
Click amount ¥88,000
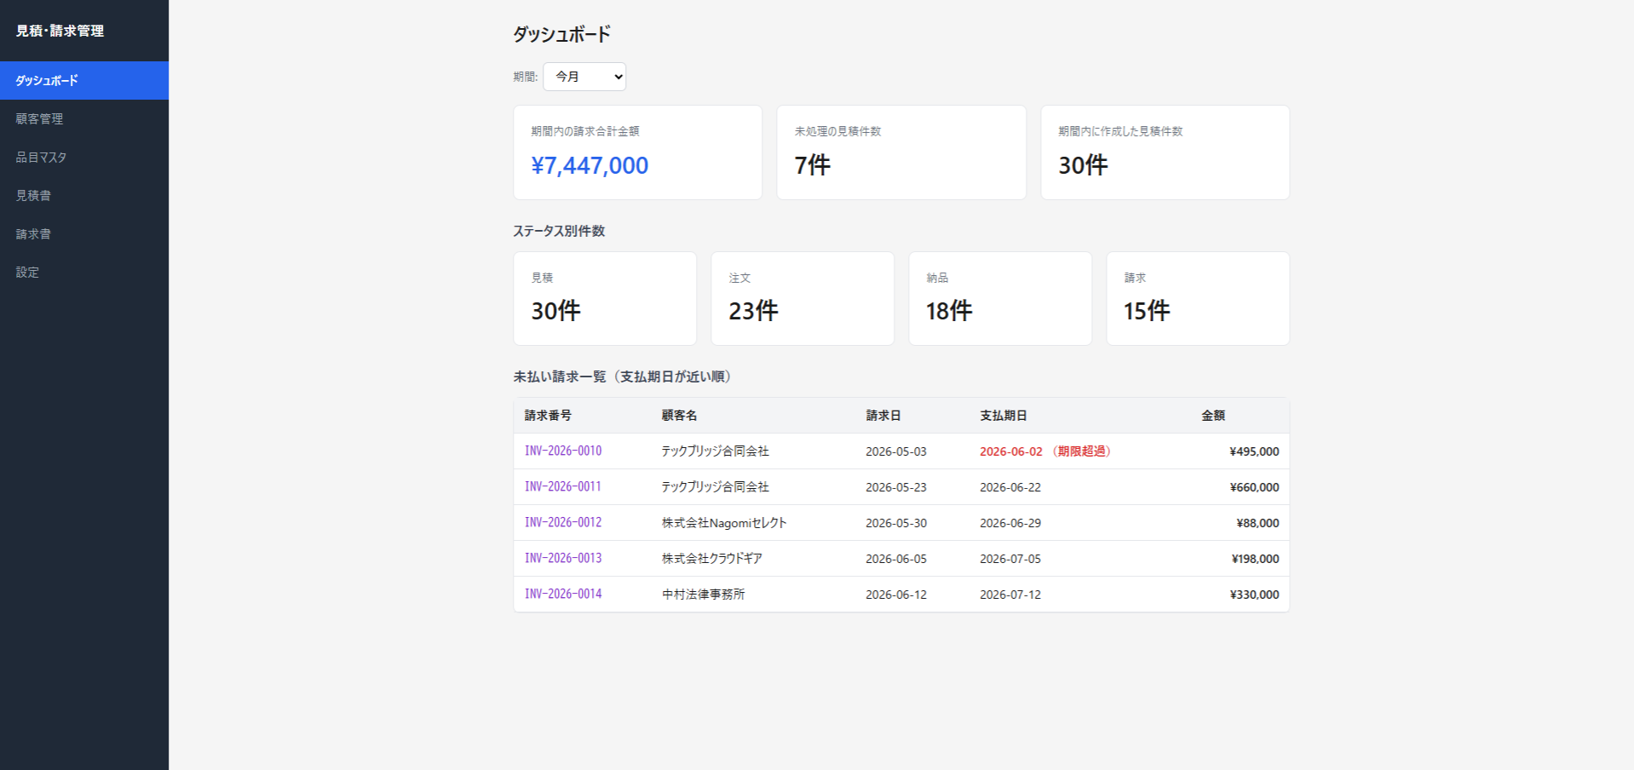[1257, 523]
